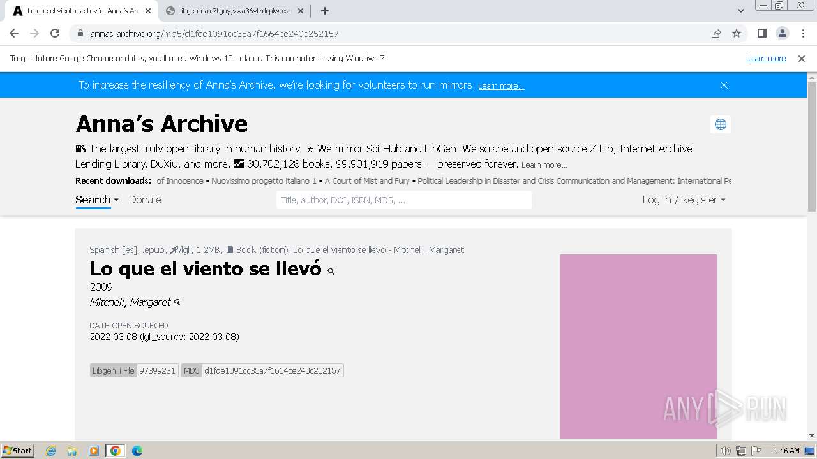Open Learn more after preserved forever
This screenshot has height=459, width=817.
(544, 165)
